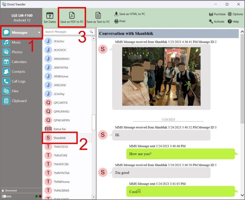Print the conversation
Viewport: 245px width, 200px height.
coord(120,21)
